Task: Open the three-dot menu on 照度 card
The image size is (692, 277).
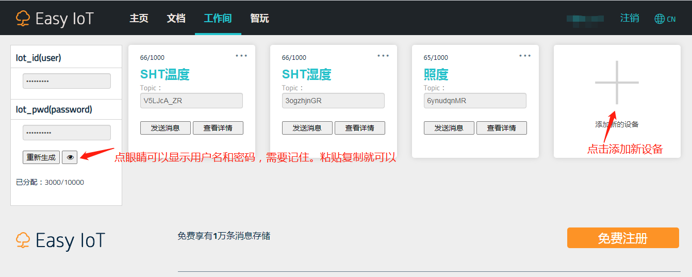Action: [525, 56]
